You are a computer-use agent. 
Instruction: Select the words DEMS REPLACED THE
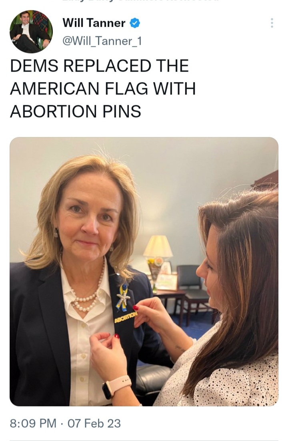point(99,66)
